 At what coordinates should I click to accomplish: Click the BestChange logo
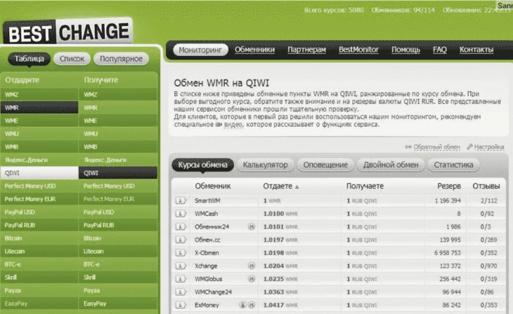tap(68, 32)
